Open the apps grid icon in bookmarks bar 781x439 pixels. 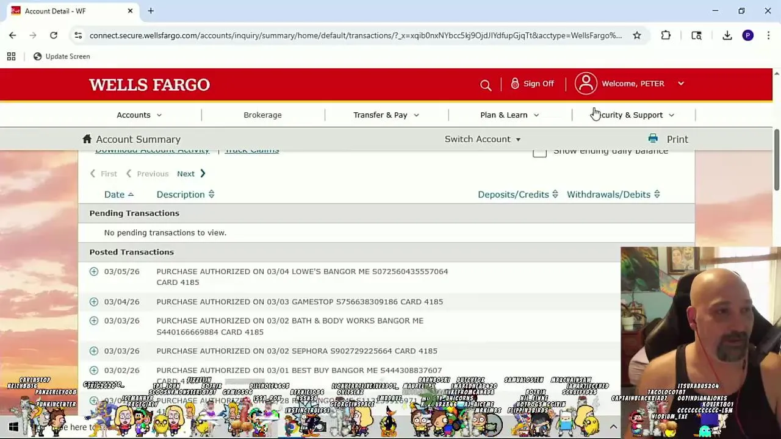11,56
